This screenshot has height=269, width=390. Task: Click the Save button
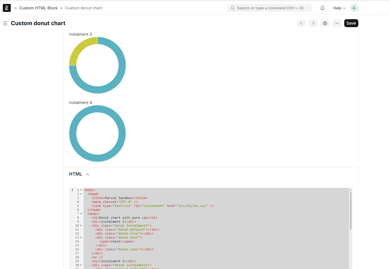click(351, 23)
